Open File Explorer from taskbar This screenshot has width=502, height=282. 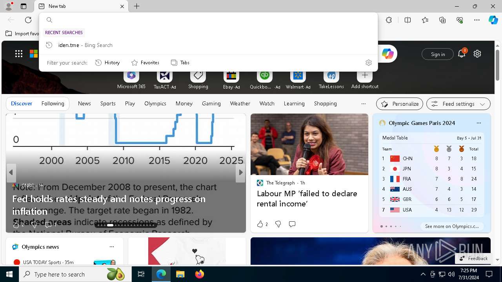180,274
